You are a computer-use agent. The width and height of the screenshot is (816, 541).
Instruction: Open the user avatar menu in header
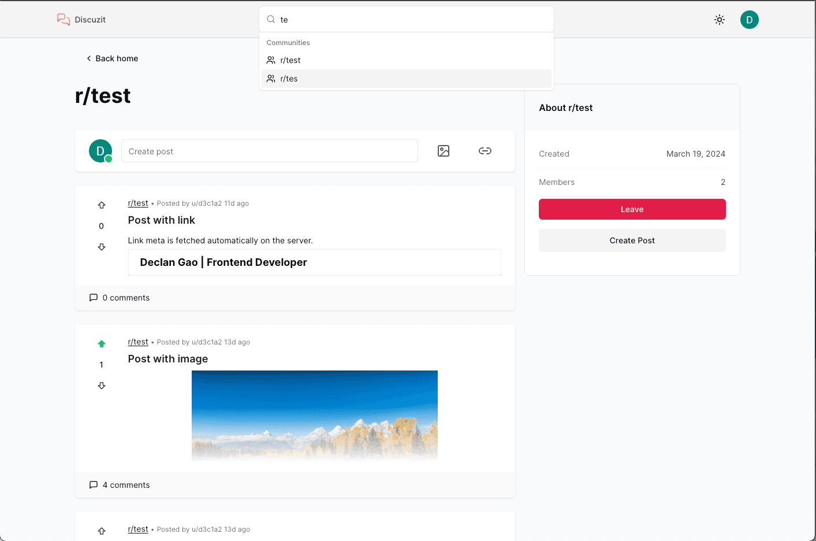pyautogui.click(x=750, y=20)
